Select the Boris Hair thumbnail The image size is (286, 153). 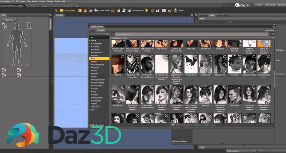pos(147,64)
